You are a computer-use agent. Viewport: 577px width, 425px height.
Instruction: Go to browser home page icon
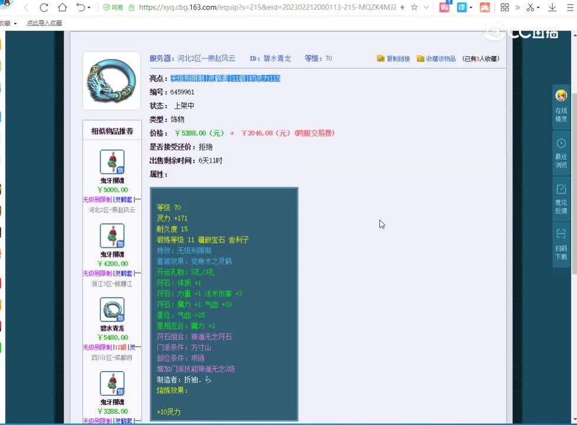(62, 7)
